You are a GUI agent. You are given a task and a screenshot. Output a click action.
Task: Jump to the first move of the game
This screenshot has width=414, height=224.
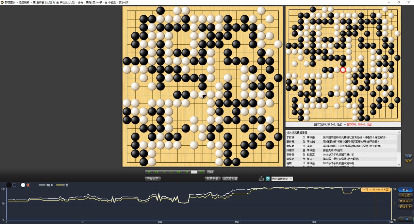[148, 171]
